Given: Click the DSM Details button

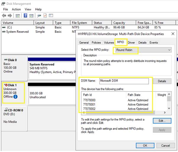Looking at the screenshot, I should [162, 81].
